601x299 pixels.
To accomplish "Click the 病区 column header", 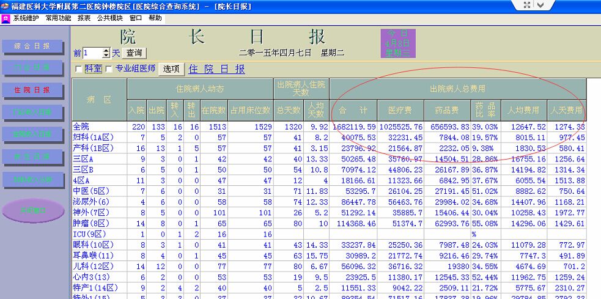I will (99, 100).
